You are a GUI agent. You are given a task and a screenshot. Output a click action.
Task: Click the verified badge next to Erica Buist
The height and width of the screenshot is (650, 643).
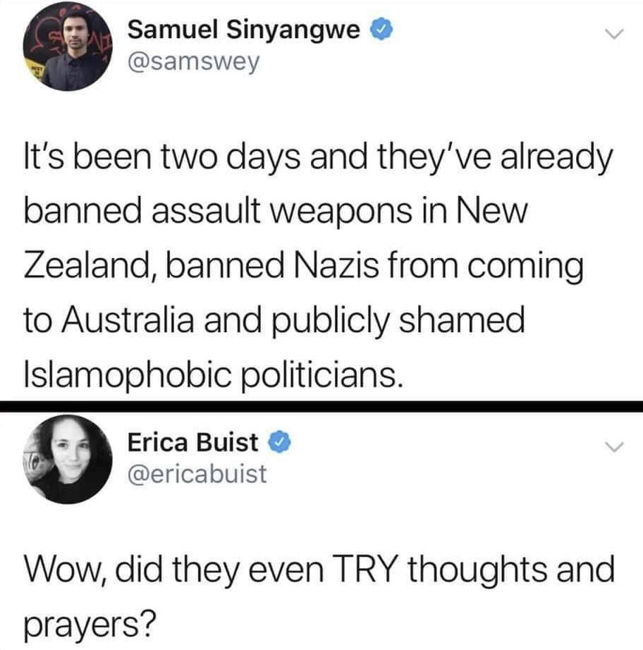tap(280, 442)
